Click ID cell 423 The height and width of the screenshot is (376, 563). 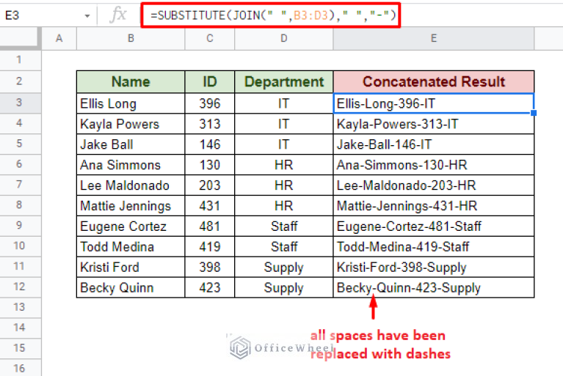click(210, 287)
